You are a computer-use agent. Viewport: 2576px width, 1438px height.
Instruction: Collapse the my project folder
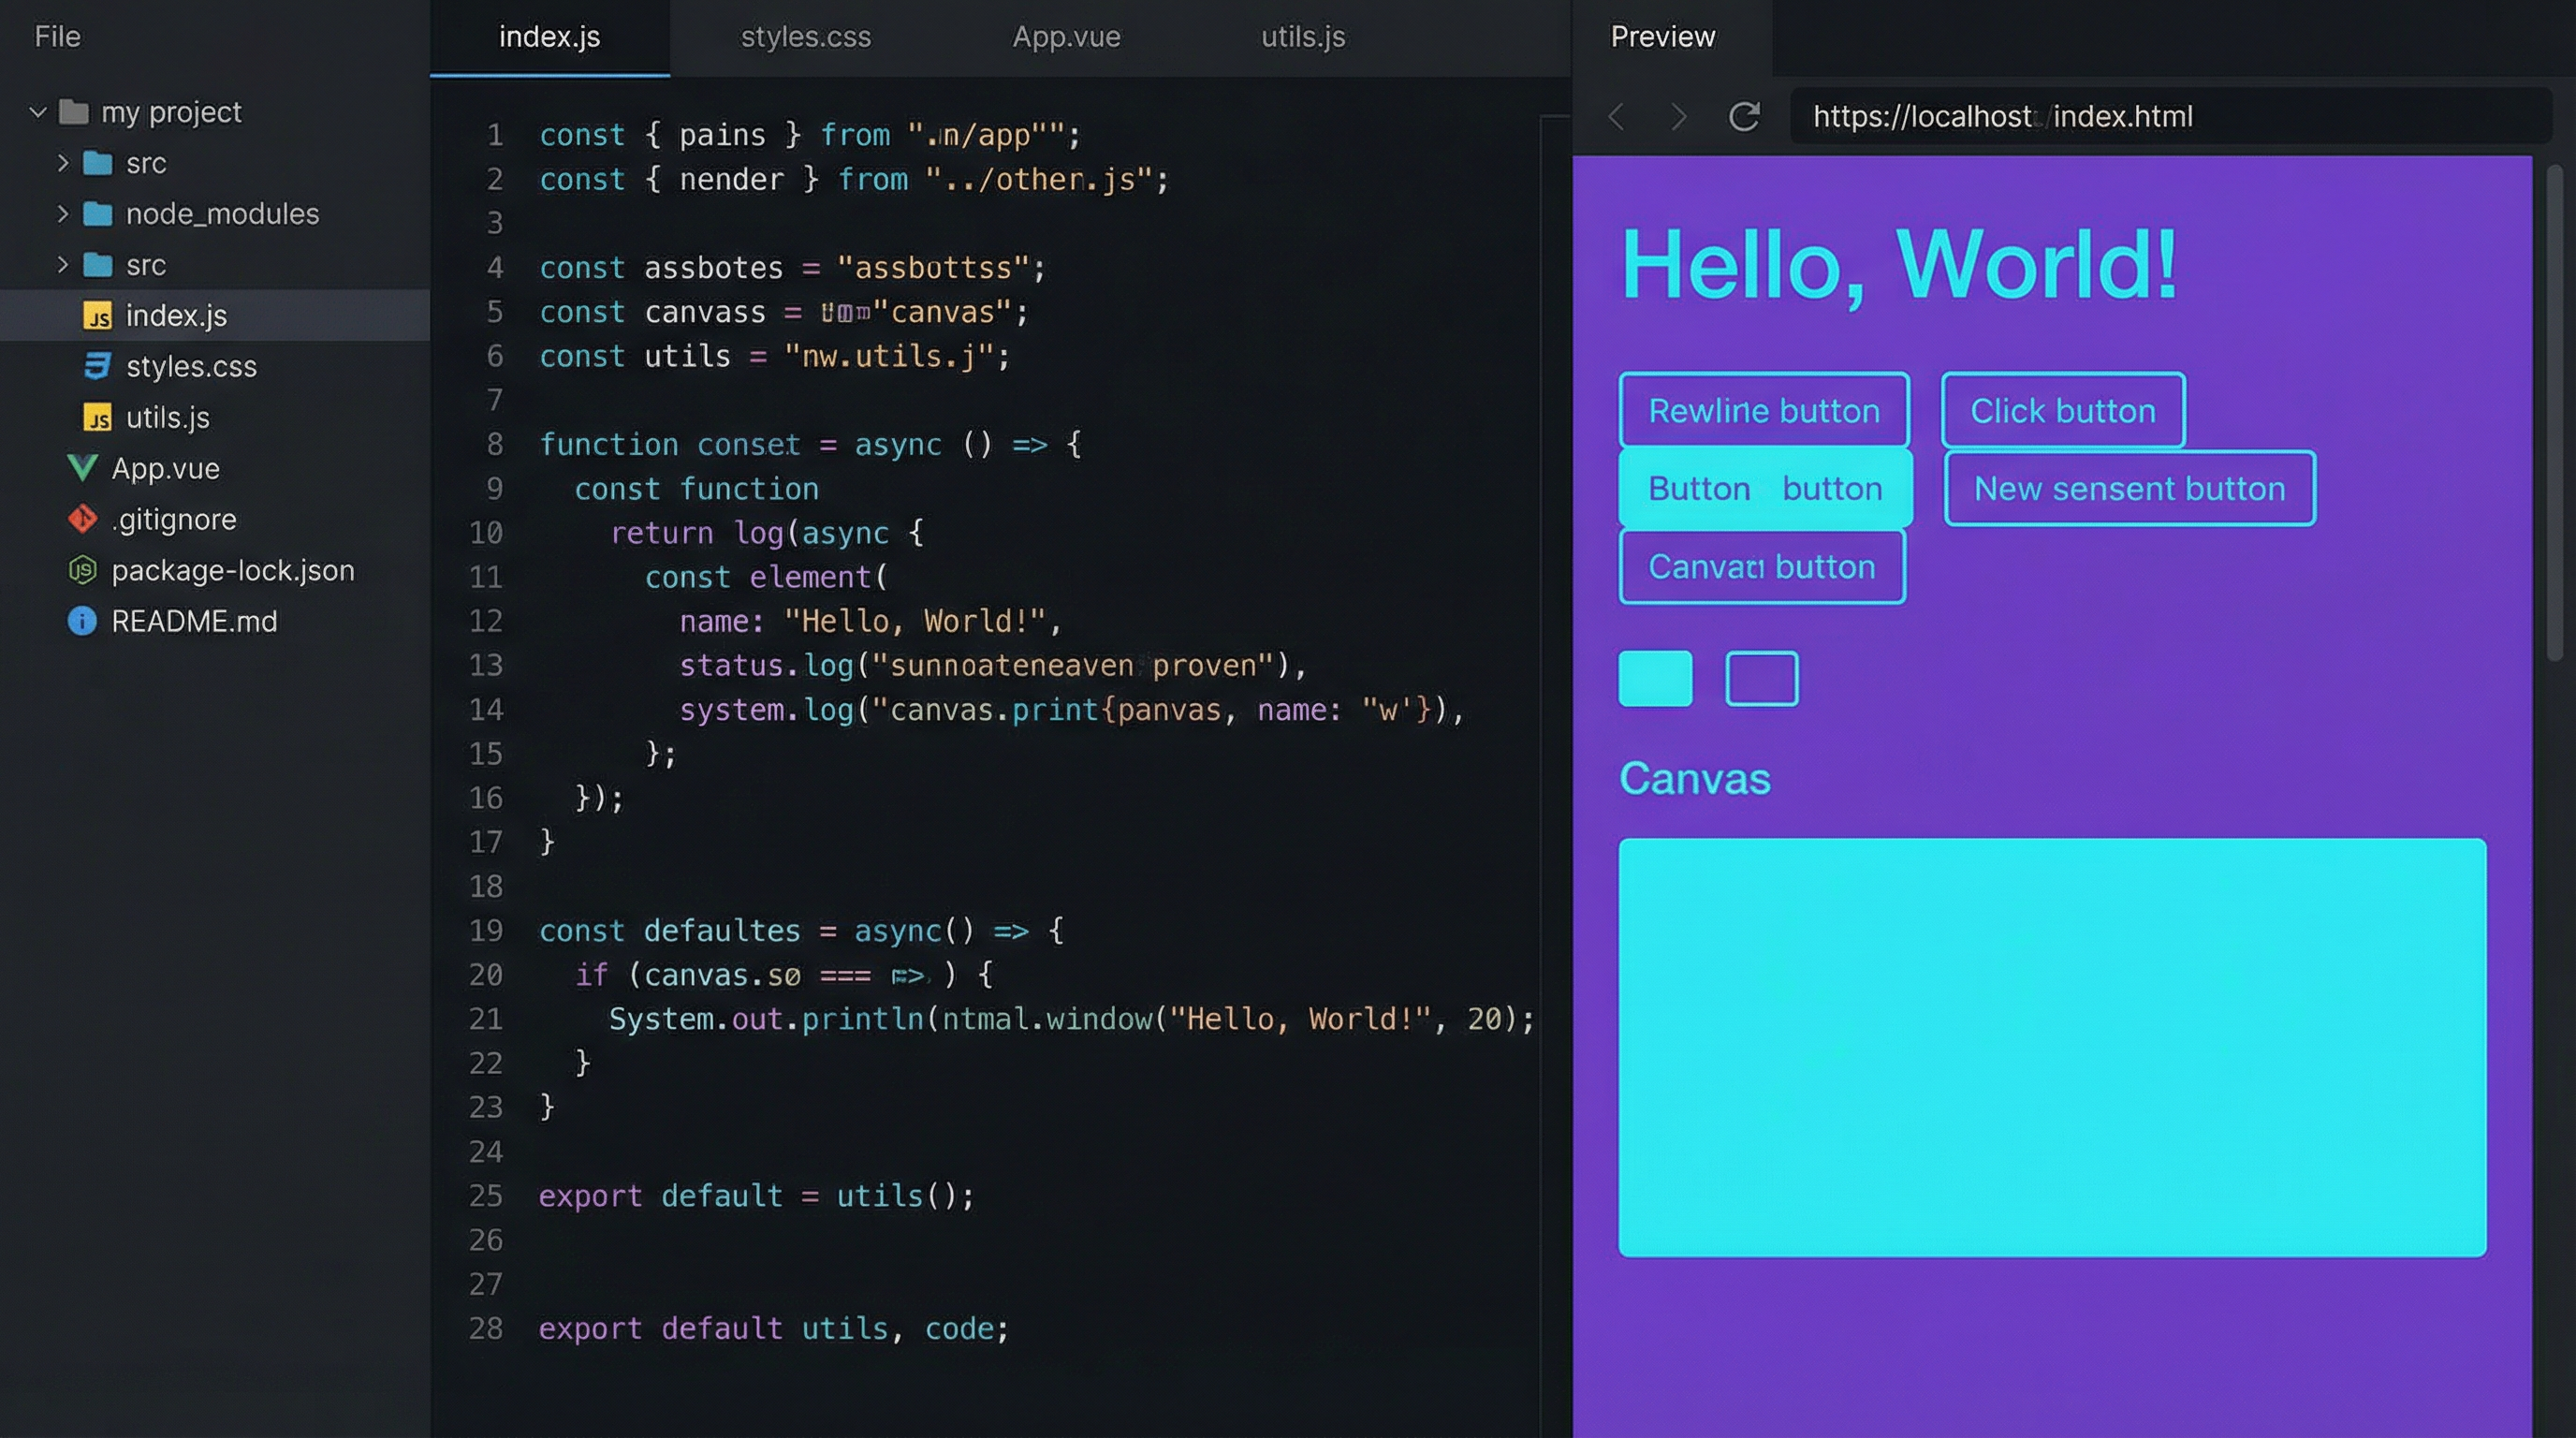click(x=38, y=112)
